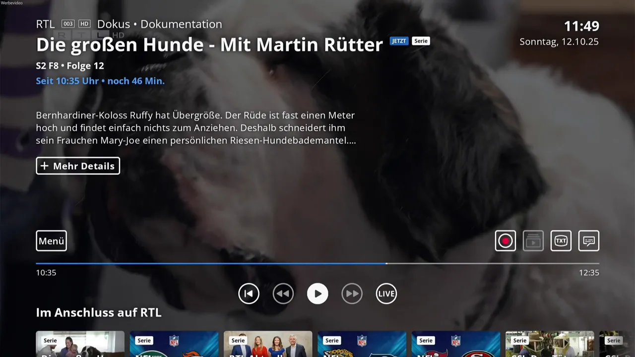Enable subtitles with the speech-bubble icon
This screenshot has width=635, height=357.
[x=588, y=240]
